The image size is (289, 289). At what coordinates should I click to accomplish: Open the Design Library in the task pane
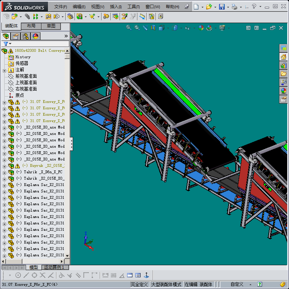[283, 65]
